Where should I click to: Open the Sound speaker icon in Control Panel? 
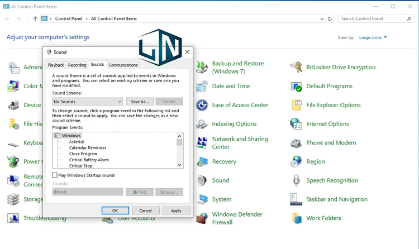tap(202, 180)
